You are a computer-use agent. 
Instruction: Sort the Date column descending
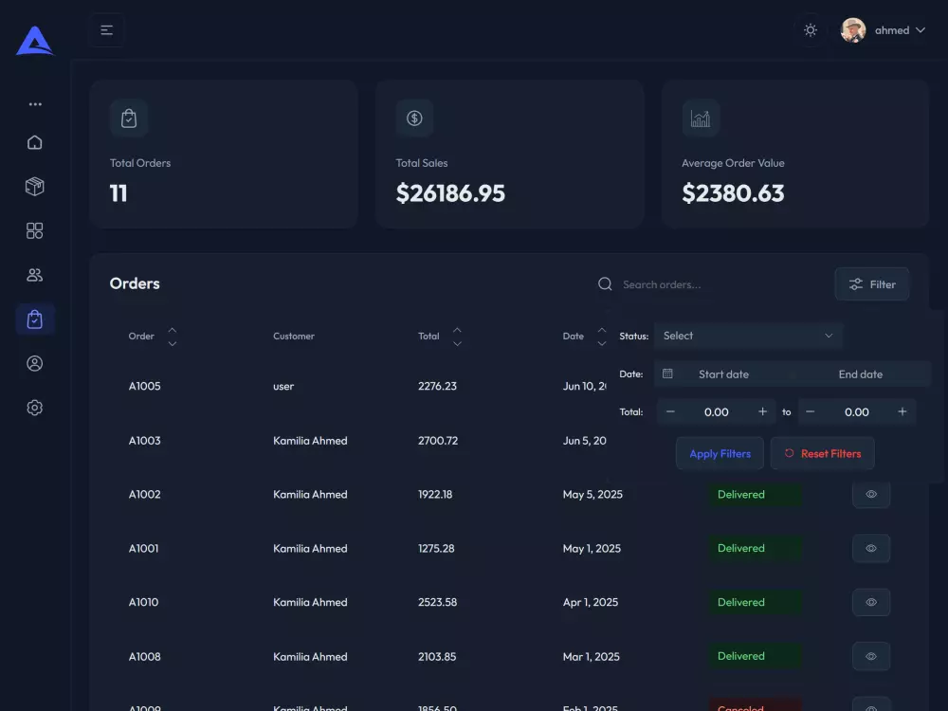[602, 343]
